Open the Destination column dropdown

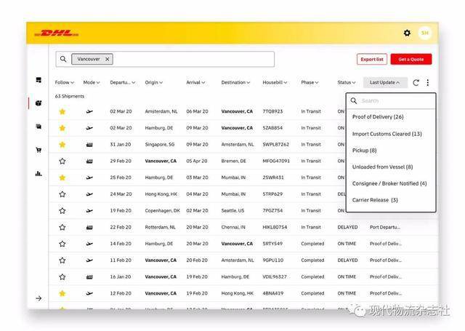point(235,82)
